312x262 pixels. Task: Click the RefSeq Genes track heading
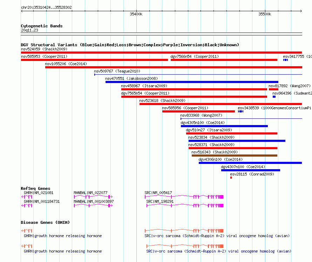36,188
